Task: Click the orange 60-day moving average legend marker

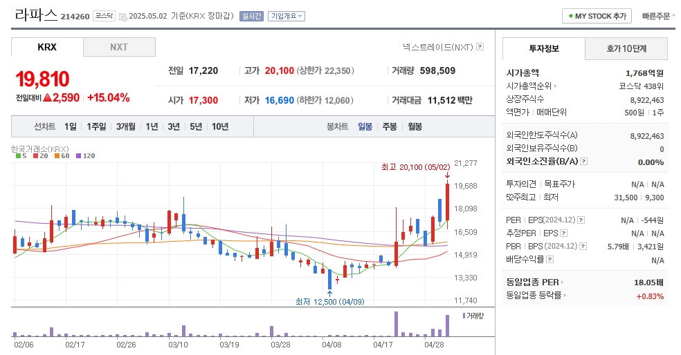Action: (57, 156)
